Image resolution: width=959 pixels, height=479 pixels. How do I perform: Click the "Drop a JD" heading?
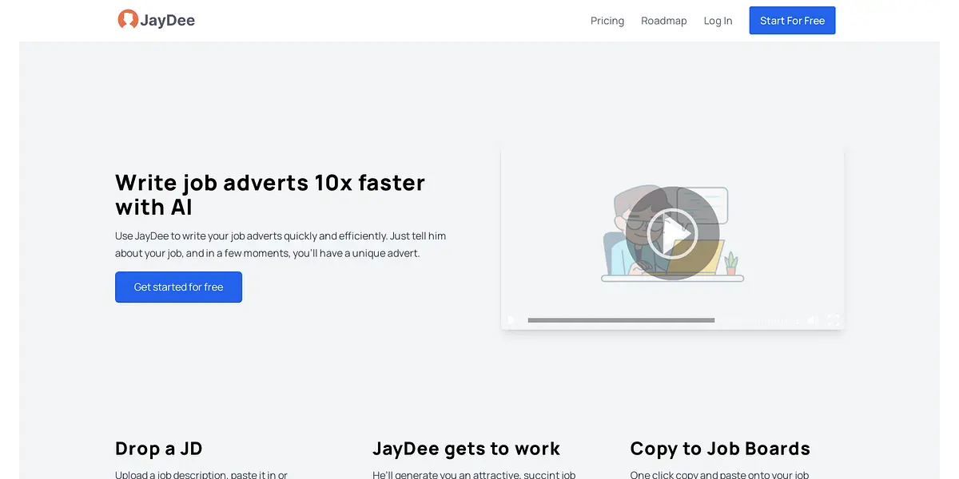(158, 449)
